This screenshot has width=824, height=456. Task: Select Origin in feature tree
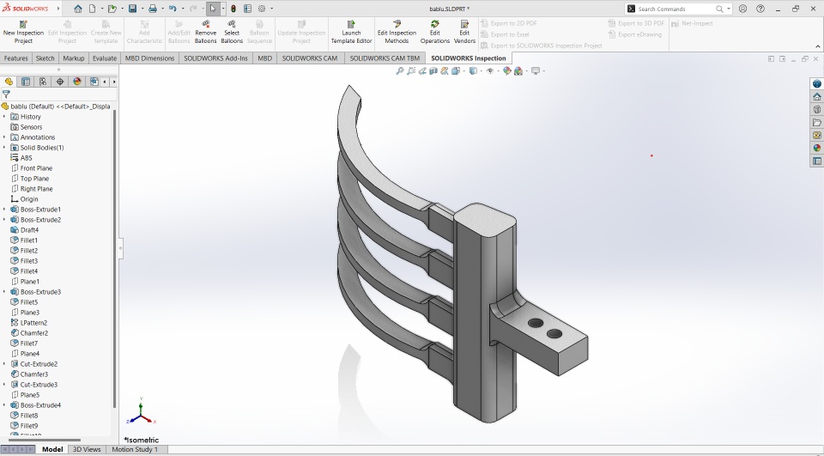29,199
